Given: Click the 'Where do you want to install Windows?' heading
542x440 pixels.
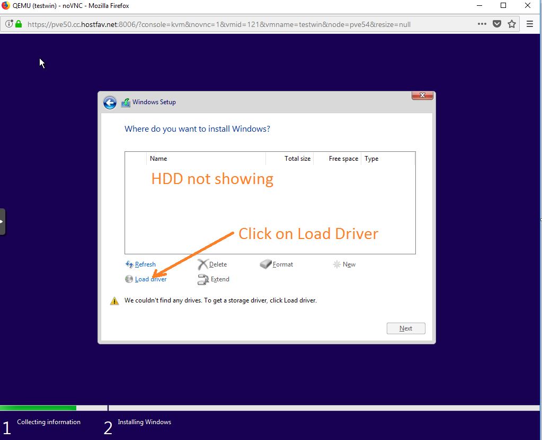Looking at the screenshot, I should point(197,129).
